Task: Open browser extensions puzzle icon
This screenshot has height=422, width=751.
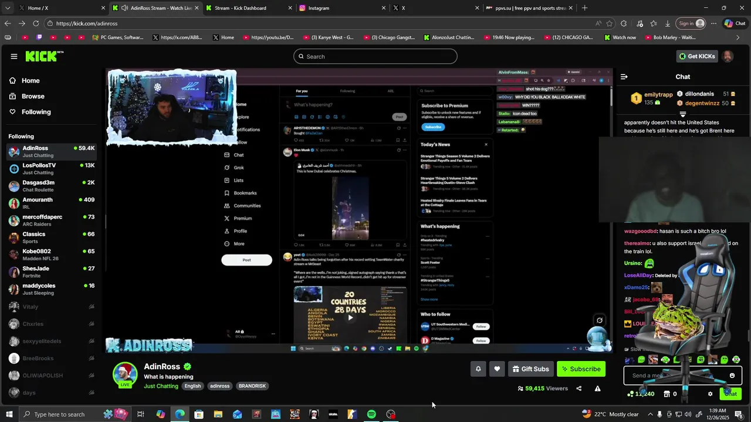Action: [624, 23]
